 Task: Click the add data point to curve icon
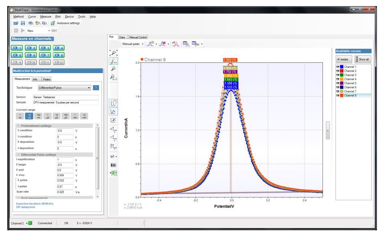[x=175, y=44]
